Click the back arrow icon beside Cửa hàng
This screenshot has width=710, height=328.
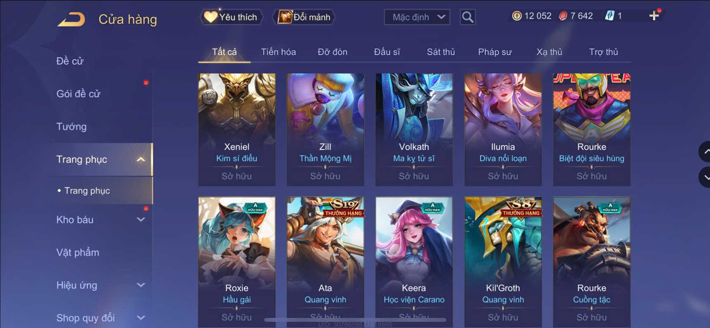[71, 19]
